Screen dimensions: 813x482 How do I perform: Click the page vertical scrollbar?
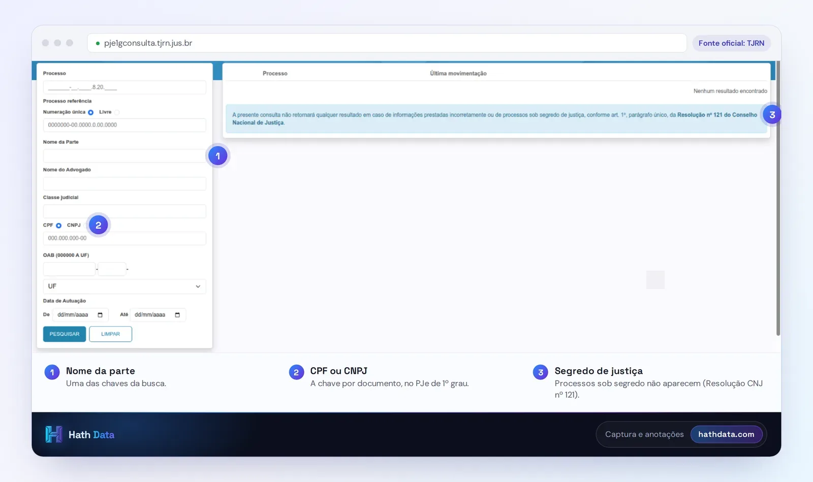pos(778,198)
